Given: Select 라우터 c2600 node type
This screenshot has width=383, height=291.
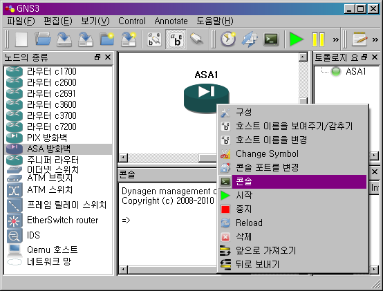Looking at the screenshot, I should click(58, 82).
